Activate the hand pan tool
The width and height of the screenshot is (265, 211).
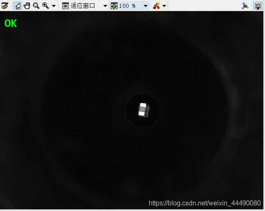(x=27, y=6)
